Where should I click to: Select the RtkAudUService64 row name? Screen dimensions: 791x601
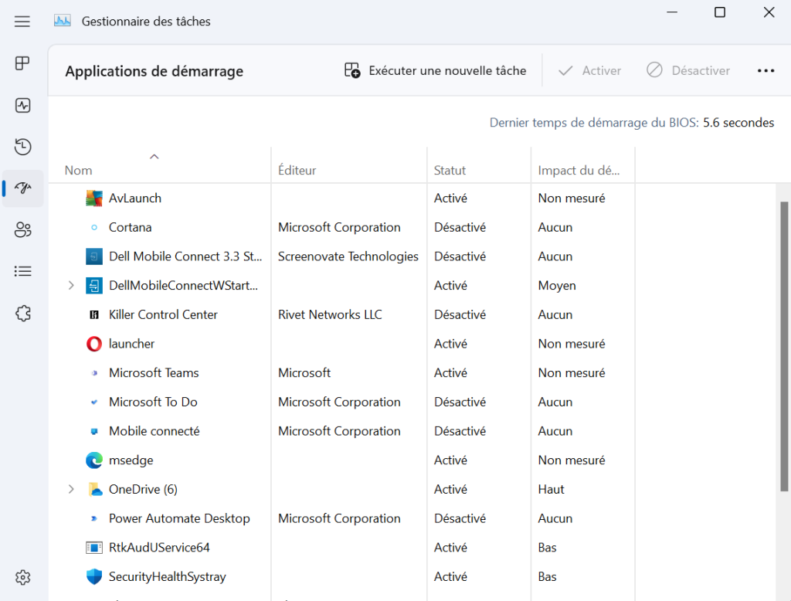point(159,548)
